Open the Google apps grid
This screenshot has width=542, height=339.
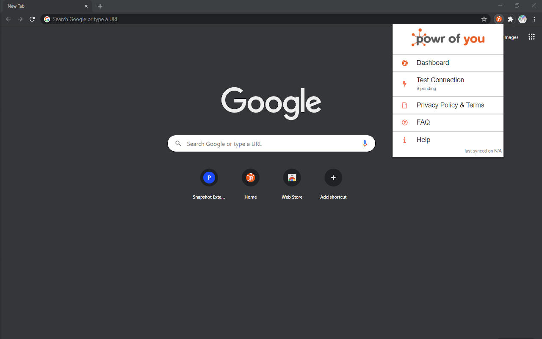click(x=531, y=37)
